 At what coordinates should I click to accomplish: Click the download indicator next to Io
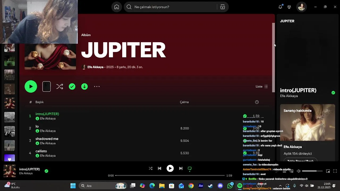[x=37, y=131]
